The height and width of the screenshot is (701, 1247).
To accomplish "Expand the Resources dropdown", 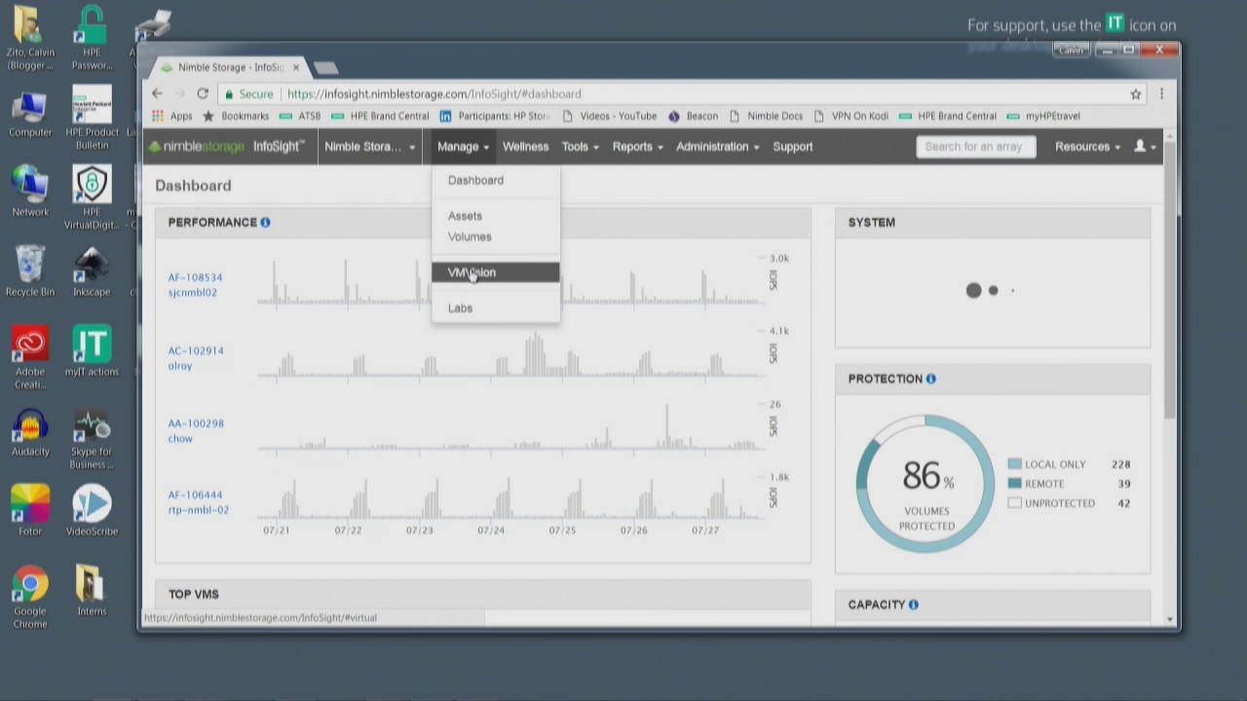I will (1087, 146).
